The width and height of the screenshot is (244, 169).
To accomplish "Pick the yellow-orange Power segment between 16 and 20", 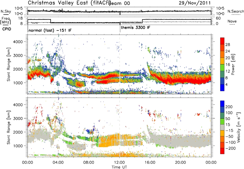I will point(222,61).
